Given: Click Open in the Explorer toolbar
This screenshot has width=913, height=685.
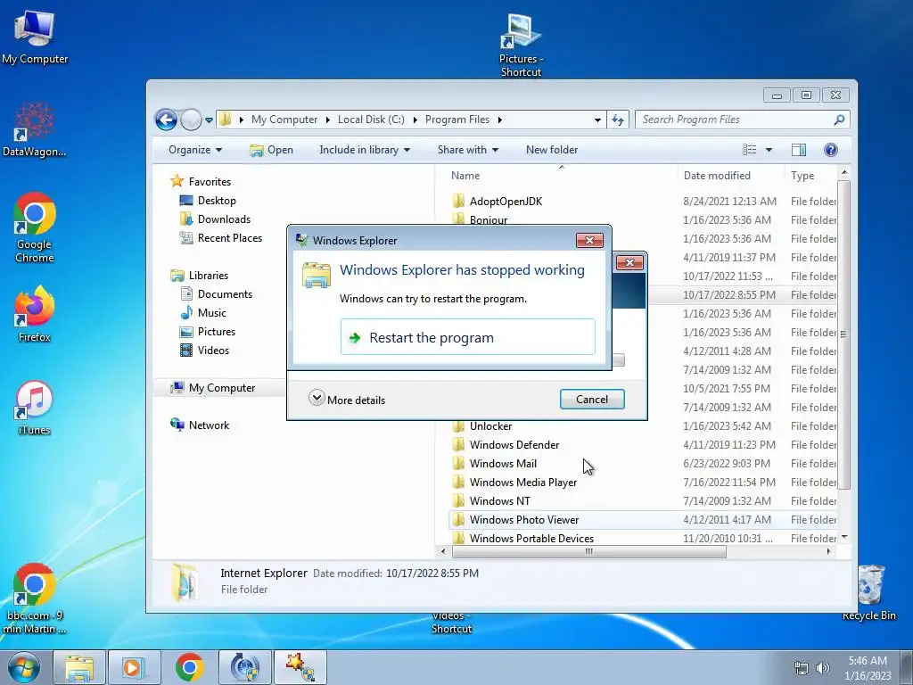Looking at the screenshot, I should 271,150.
